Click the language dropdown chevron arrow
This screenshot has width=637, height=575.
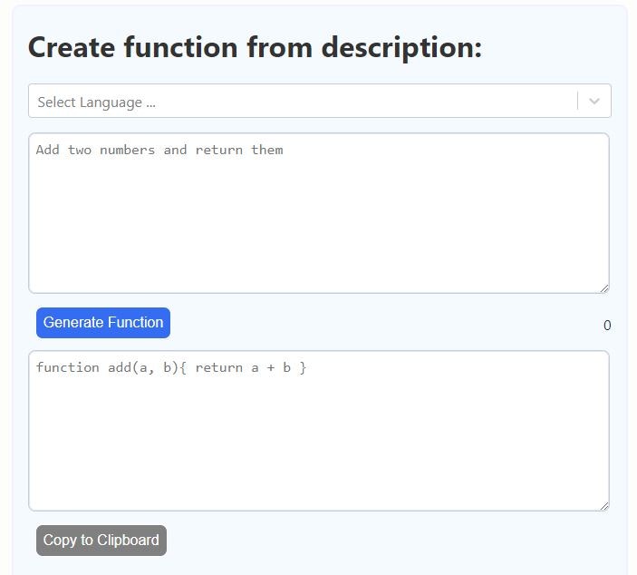[594, 102]
